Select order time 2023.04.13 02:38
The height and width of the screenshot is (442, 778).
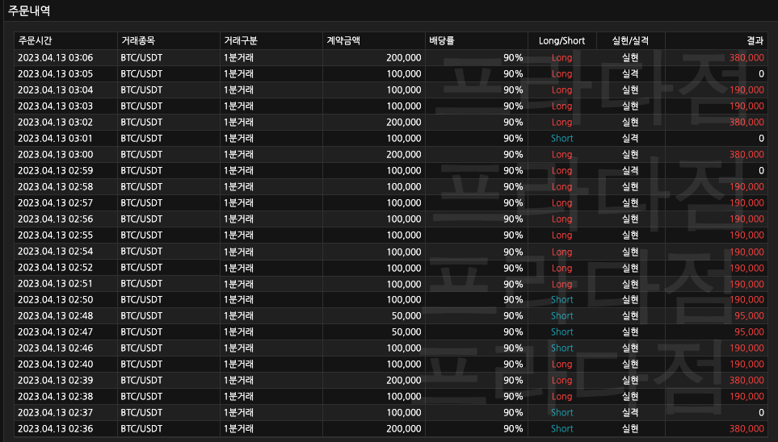click(x=56, y=396)
